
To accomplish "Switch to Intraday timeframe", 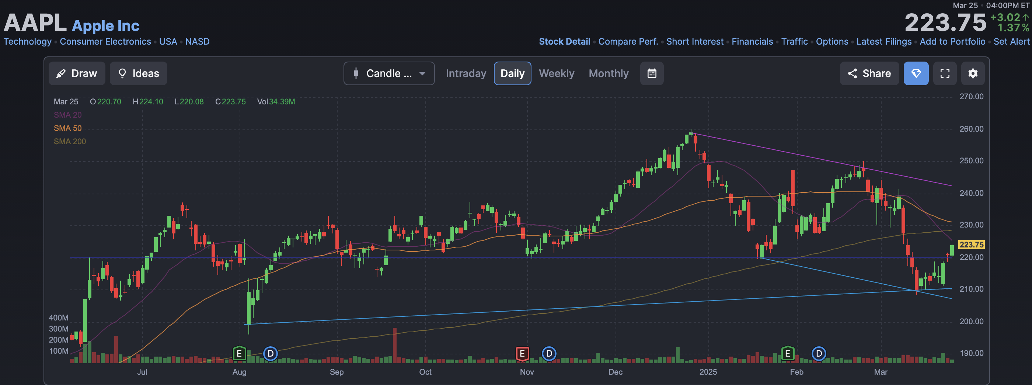I will pos(466,73).
